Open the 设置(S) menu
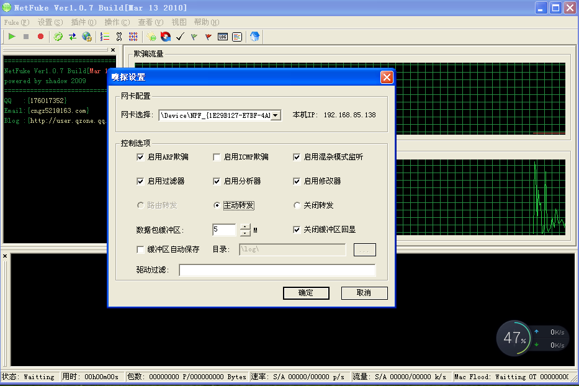579x386 pixels. [x=50, y=22]
